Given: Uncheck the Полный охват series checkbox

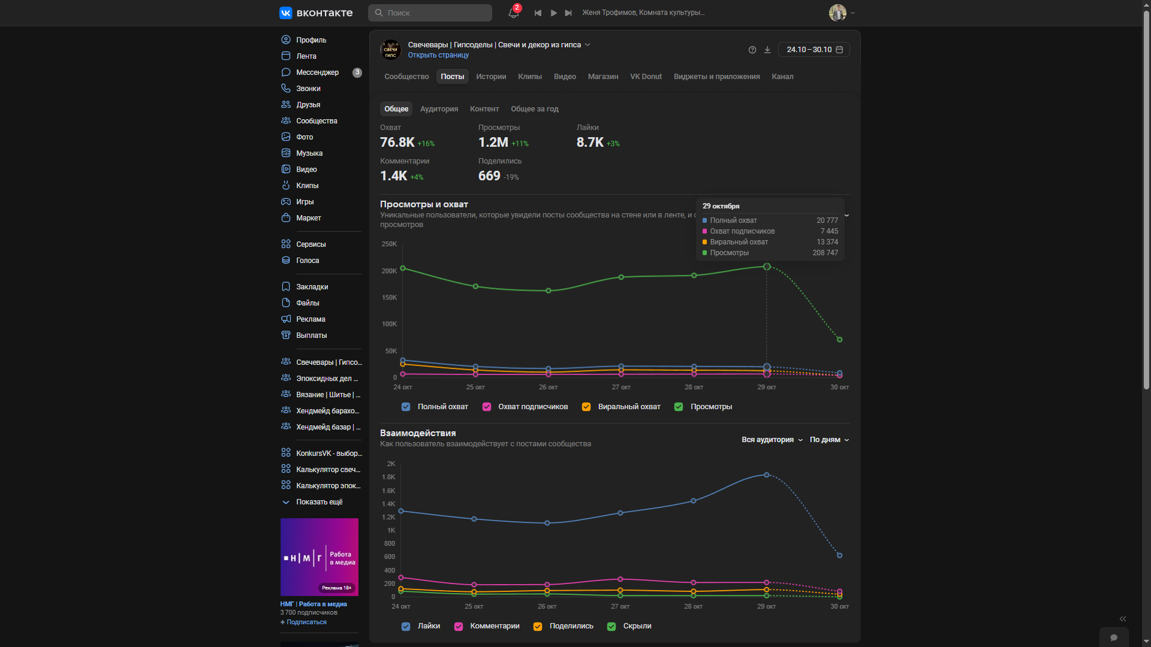Looking at the screenshot, I should coord(406,407).
